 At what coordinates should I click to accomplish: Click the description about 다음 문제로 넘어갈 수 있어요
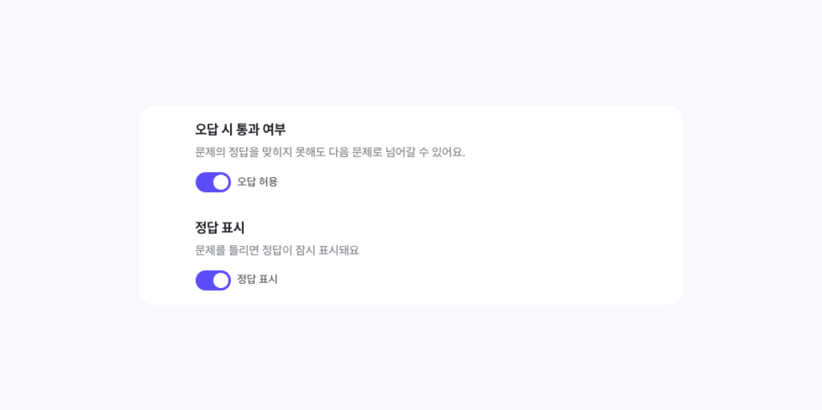[x=330, y=153]
